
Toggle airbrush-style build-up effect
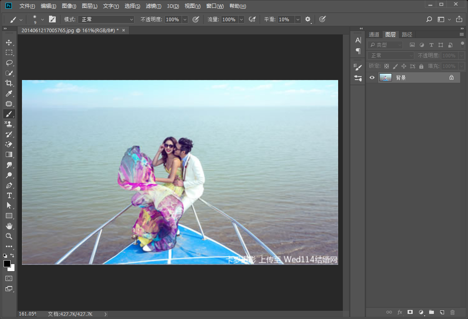(x=252, y=19)
